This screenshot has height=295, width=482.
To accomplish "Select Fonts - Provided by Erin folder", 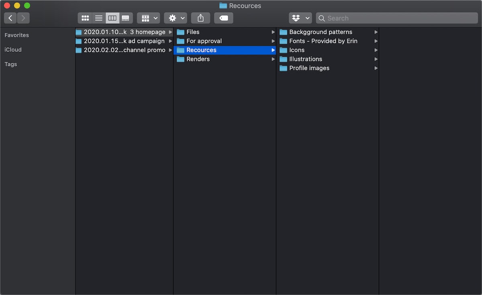I will point(327,41).
